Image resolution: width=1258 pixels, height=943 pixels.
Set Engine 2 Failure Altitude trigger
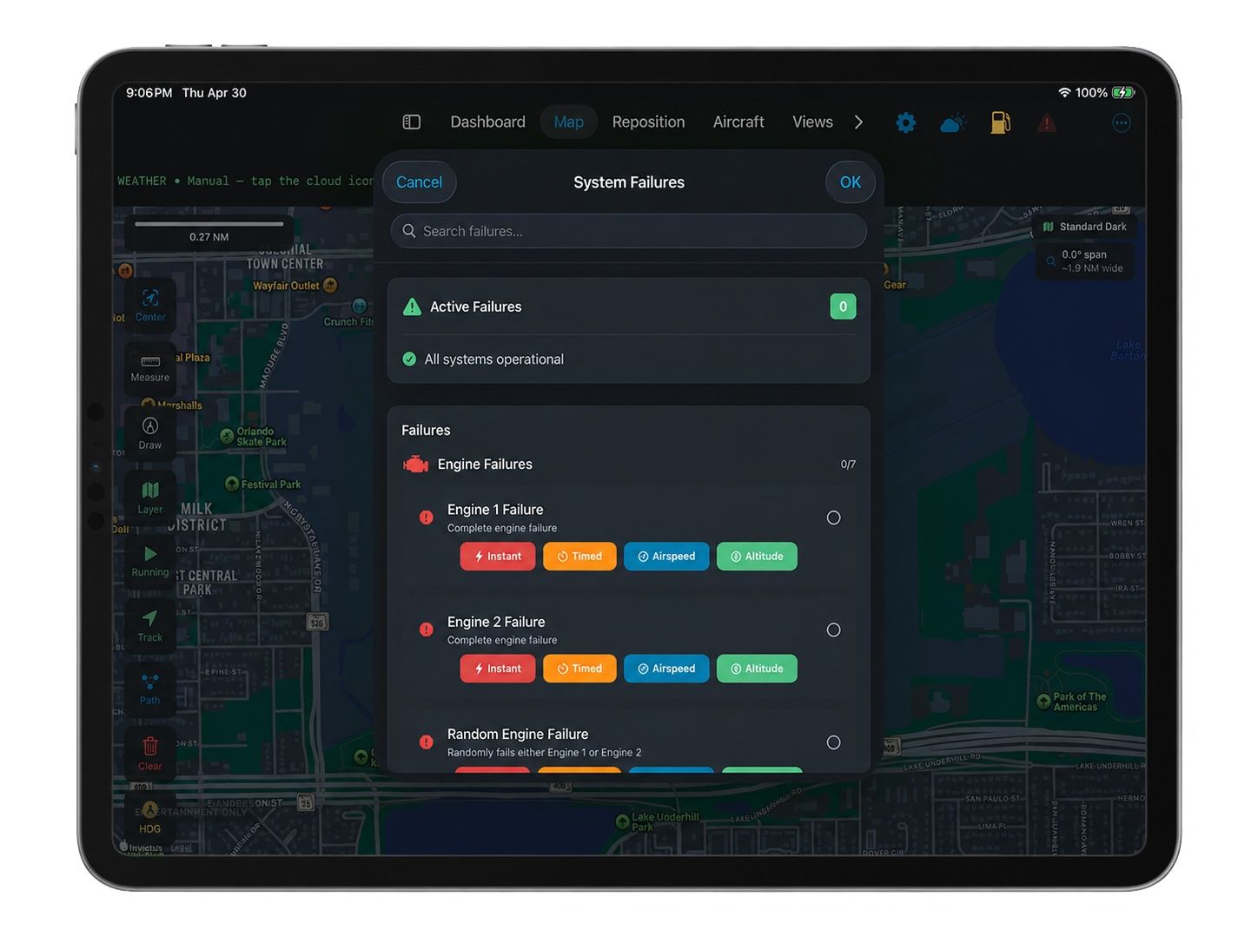(x=757, y=669)
